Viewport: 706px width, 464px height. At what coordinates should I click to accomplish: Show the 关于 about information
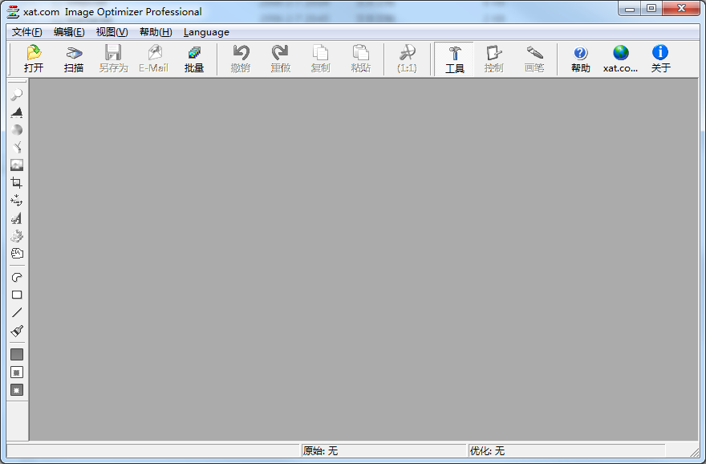(660, 59)
